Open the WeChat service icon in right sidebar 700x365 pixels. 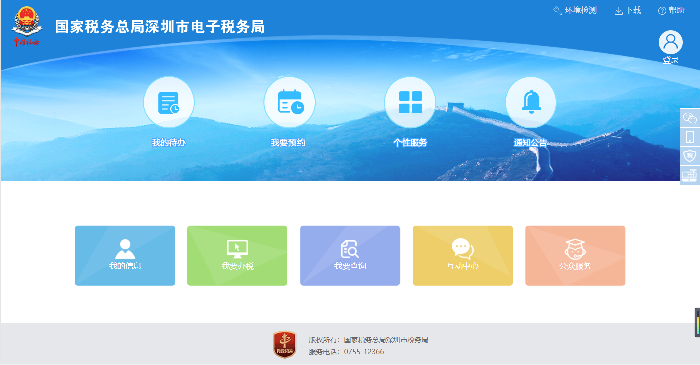[x=690, y=118]
